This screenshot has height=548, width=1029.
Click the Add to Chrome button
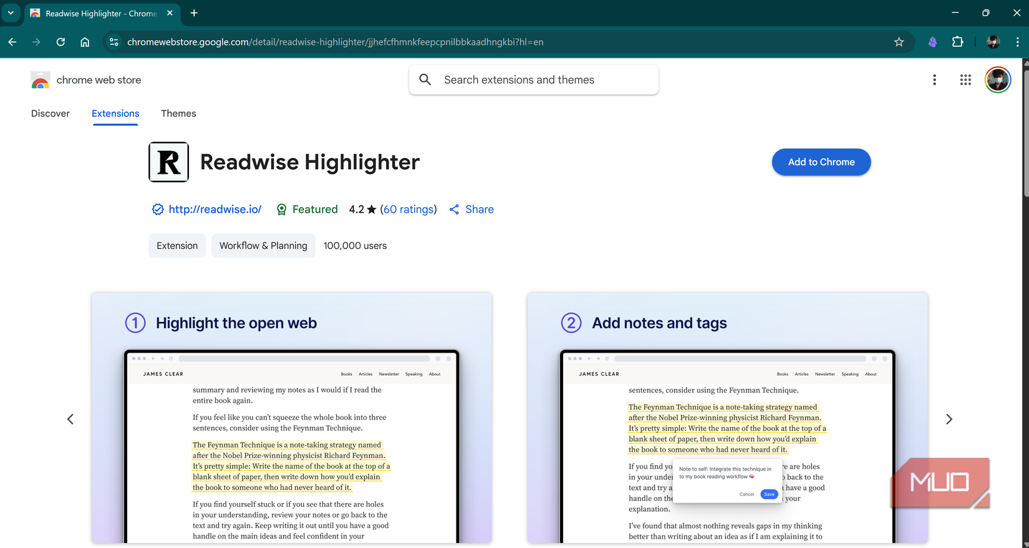821,162
